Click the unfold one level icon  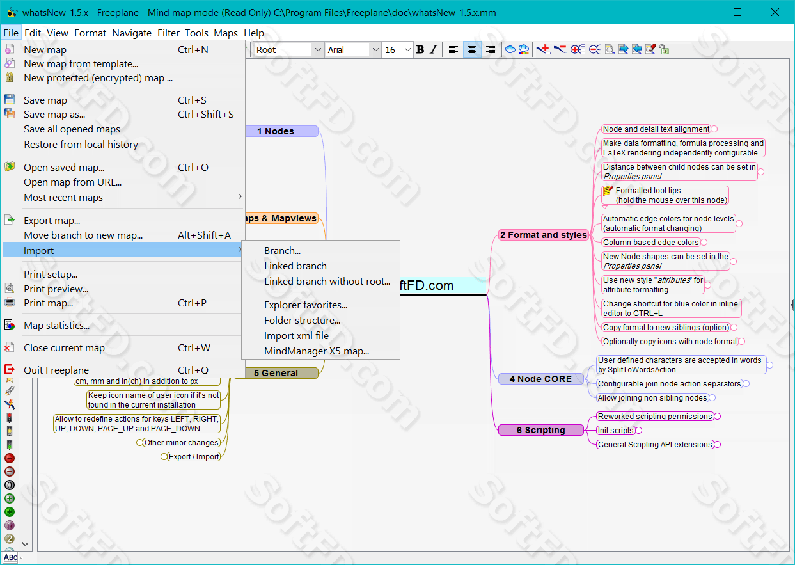578,49
